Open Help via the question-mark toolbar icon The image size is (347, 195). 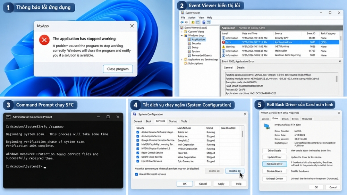click(204, 22)
